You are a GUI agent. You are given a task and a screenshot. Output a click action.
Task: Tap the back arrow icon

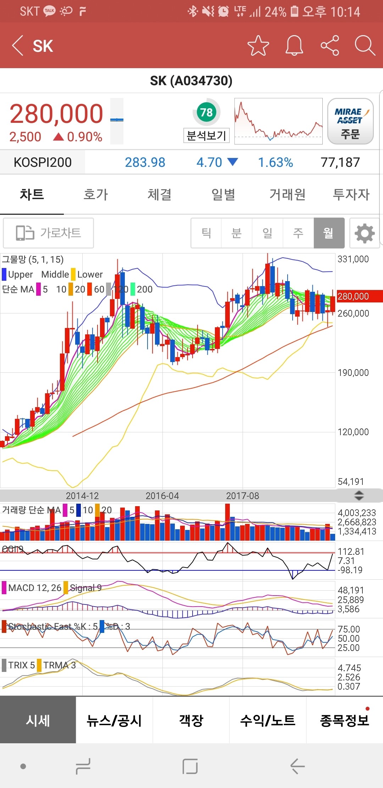tap(18, 46)
